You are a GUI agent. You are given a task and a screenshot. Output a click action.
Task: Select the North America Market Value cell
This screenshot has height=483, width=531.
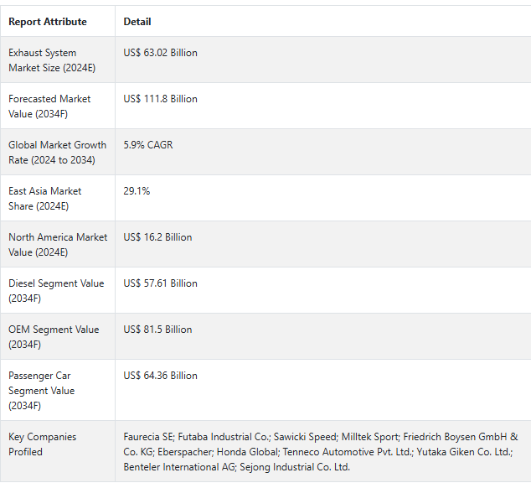[x=58, y=245]
